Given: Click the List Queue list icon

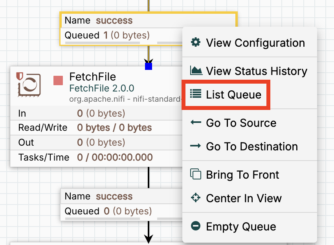Looking at the screenshot, I should (x=195, y=94).
